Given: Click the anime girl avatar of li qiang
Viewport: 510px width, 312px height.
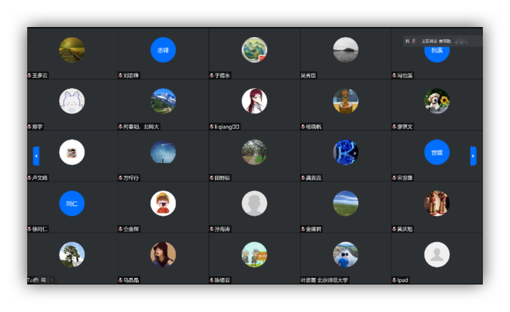Looking at the screenshot, I should [x=254, y=101].
